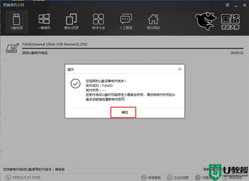Open the hamburger menu icon
This screenshot has height=181, width=249.
[x=227, y=5]
